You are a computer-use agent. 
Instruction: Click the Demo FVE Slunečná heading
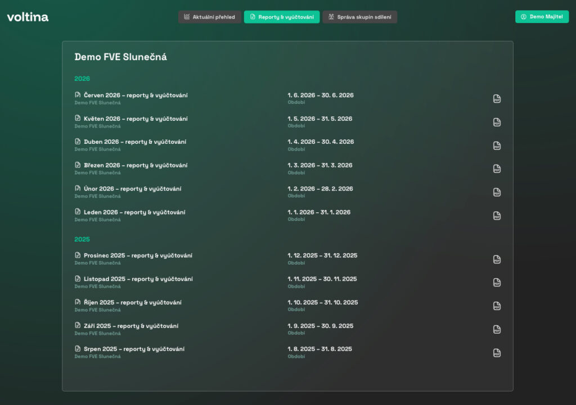pyautogui.click(x=120, y=57)
